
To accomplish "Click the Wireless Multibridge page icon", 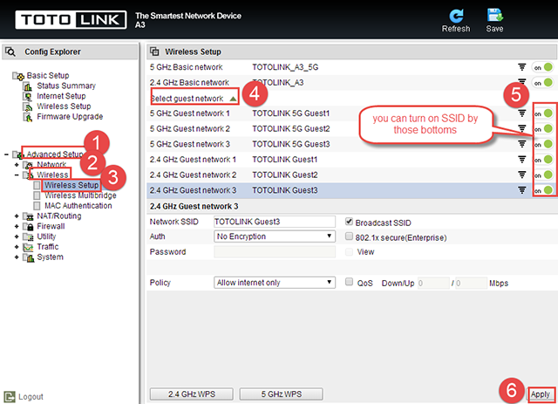I will tap(37, 195).
